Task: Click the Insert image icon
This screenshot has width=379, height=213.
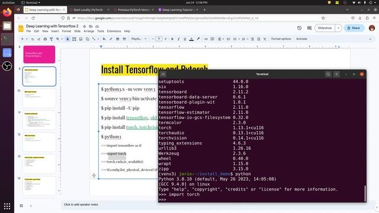Action: pyautogui.click(x=81, y=39)
